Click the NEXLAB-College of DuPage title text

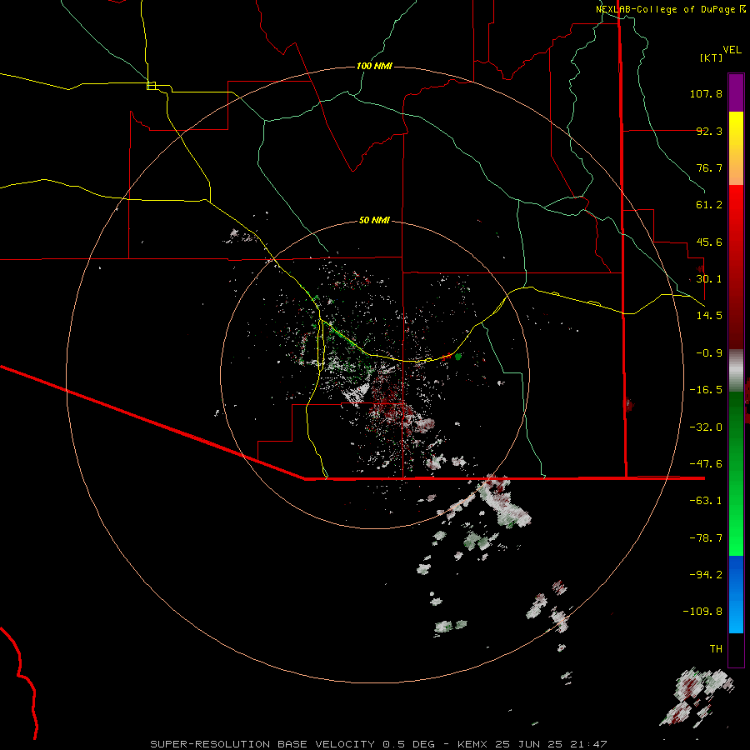click(x=670, y=9)
